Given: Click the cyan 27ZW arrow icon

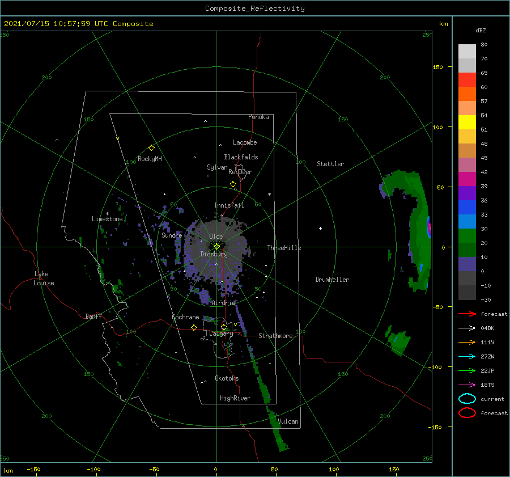Looking at the screenshot, I should click(467, 357).
